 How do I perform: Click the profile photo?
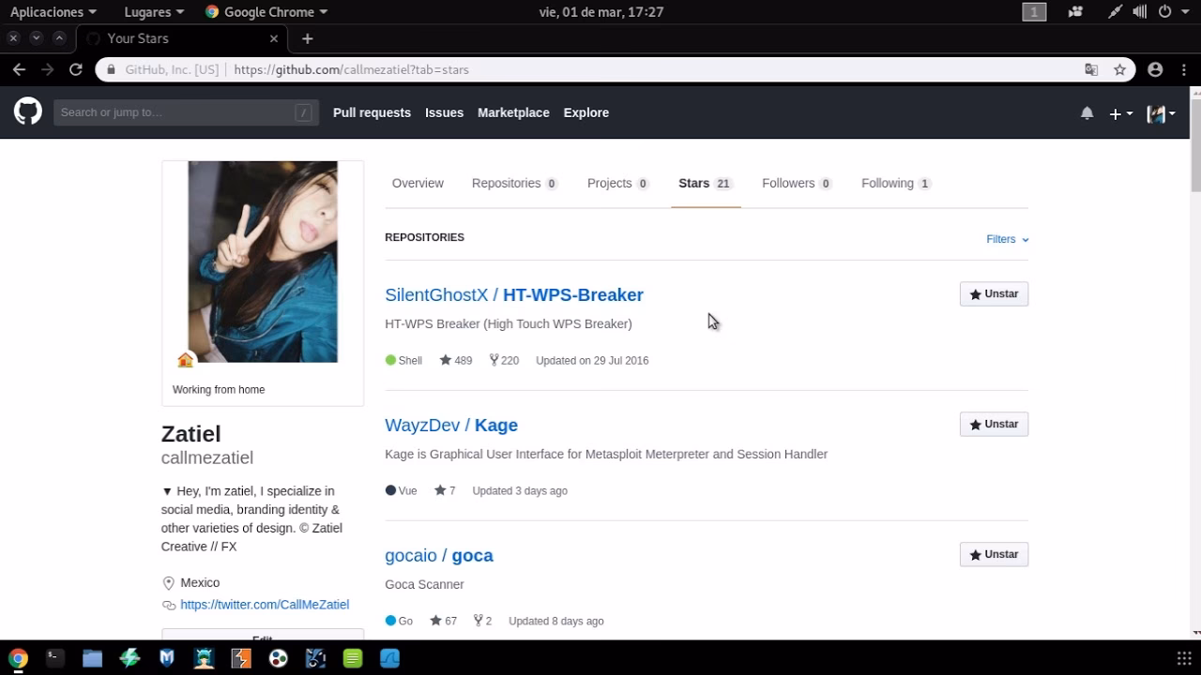coord(263,262)
